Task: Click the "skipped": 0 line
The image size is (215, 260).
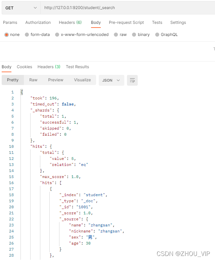Action: [x=55, y=128]
